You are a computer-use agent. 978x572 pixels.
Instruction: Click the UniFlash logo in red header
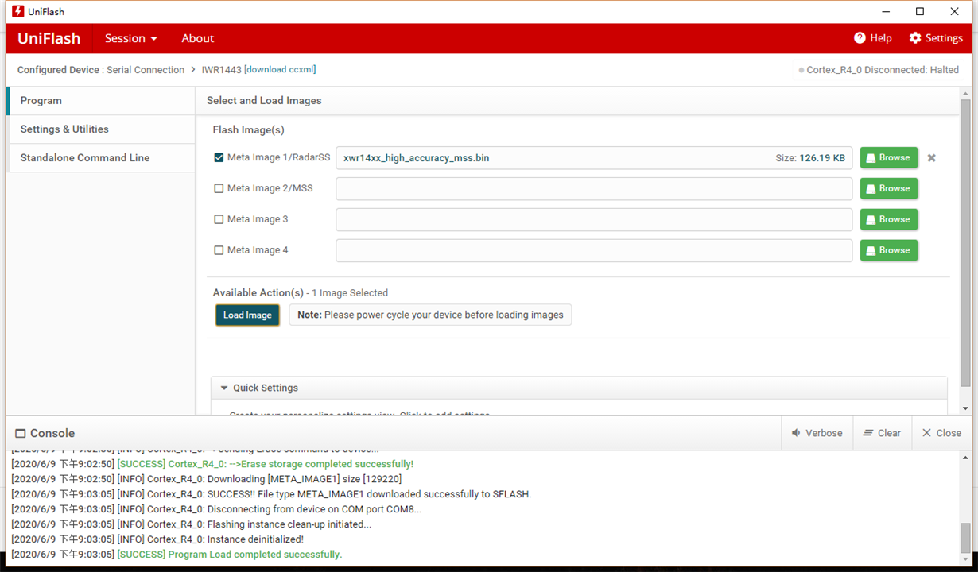49,38
